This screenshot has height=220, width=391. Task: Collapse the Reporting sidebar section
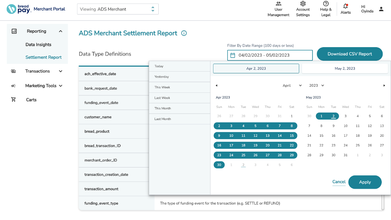(x=61, y=31)
